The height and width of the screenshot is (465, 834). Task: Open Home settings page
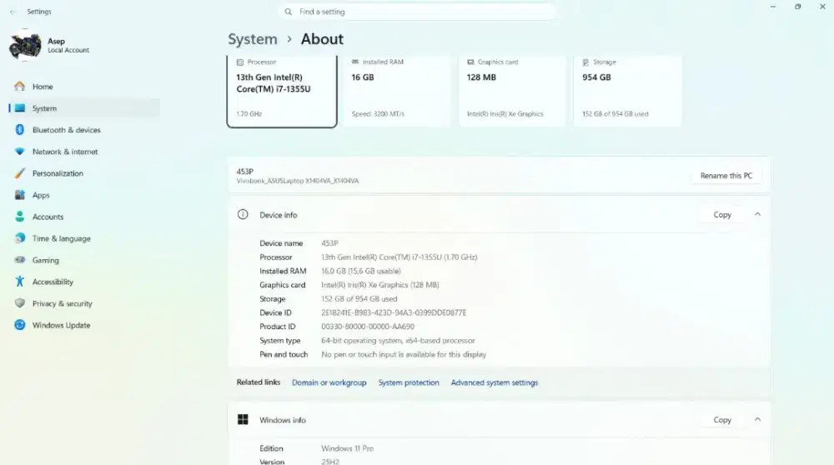click(x=84, y=86)
